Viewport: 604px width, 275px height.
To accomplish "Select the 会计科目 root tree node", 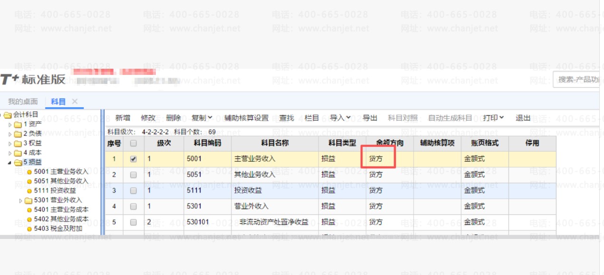I will click(26, 115).
